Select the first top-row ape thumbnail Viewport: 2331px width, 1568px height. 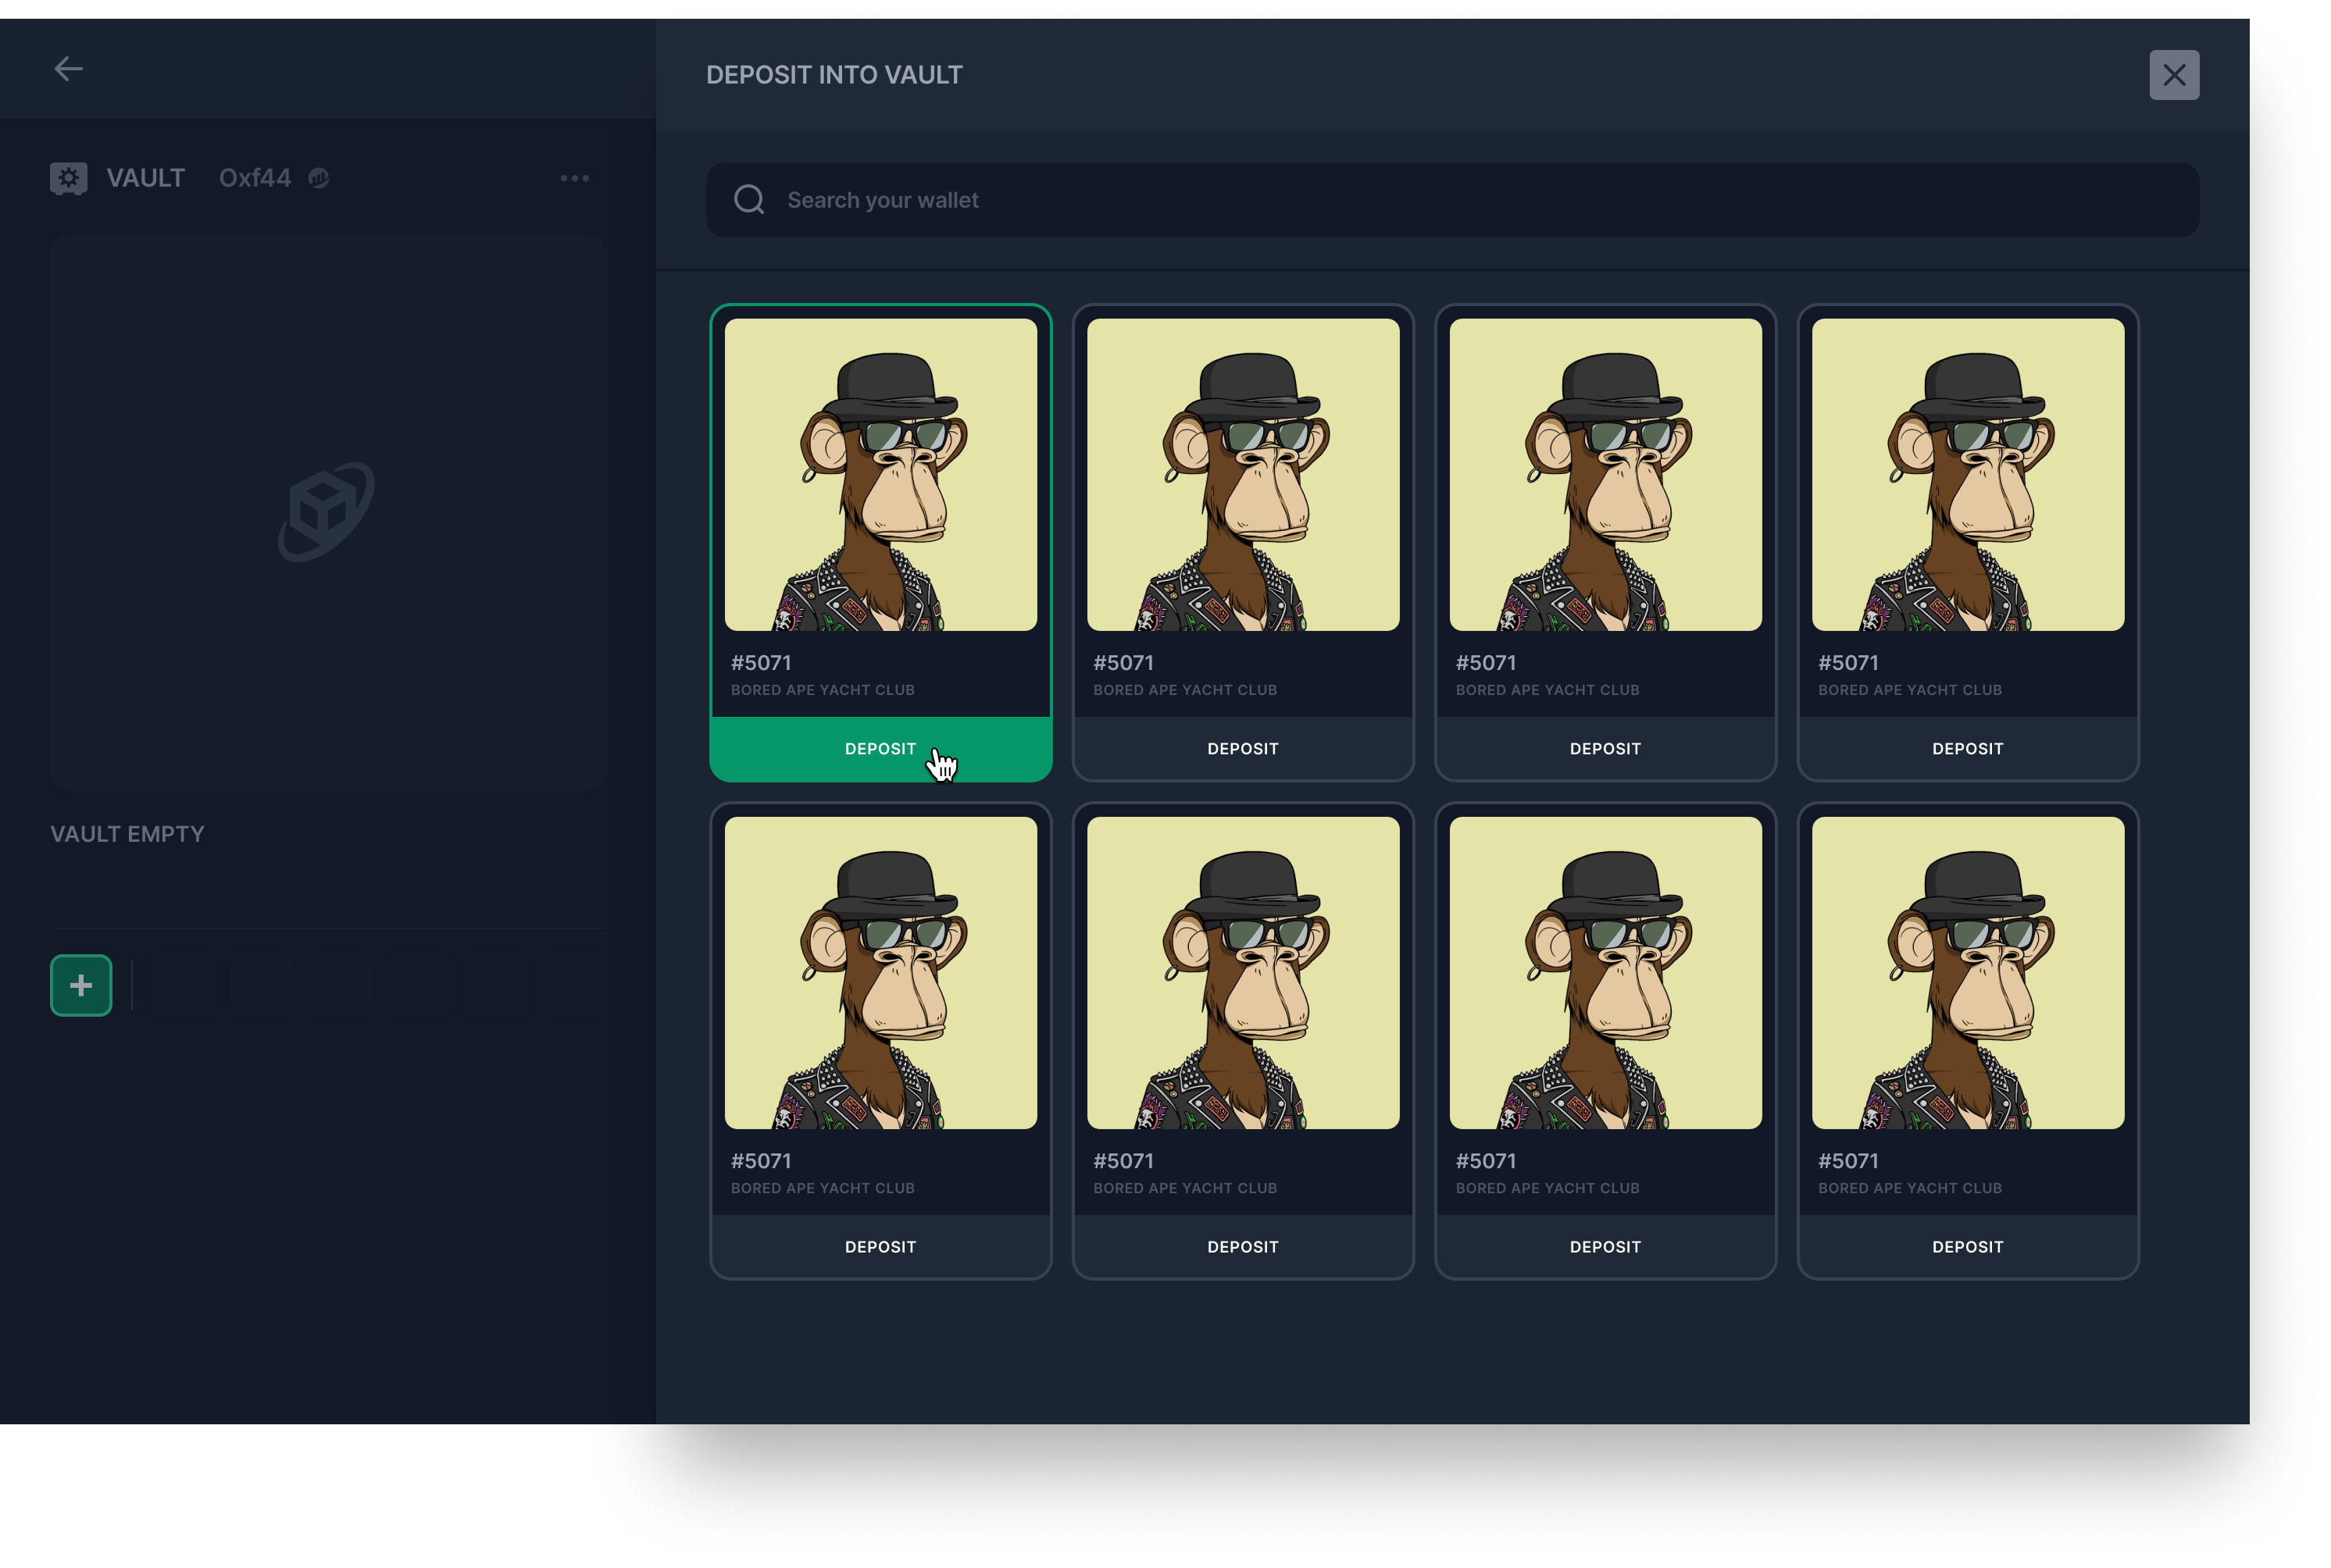point(880,475)
